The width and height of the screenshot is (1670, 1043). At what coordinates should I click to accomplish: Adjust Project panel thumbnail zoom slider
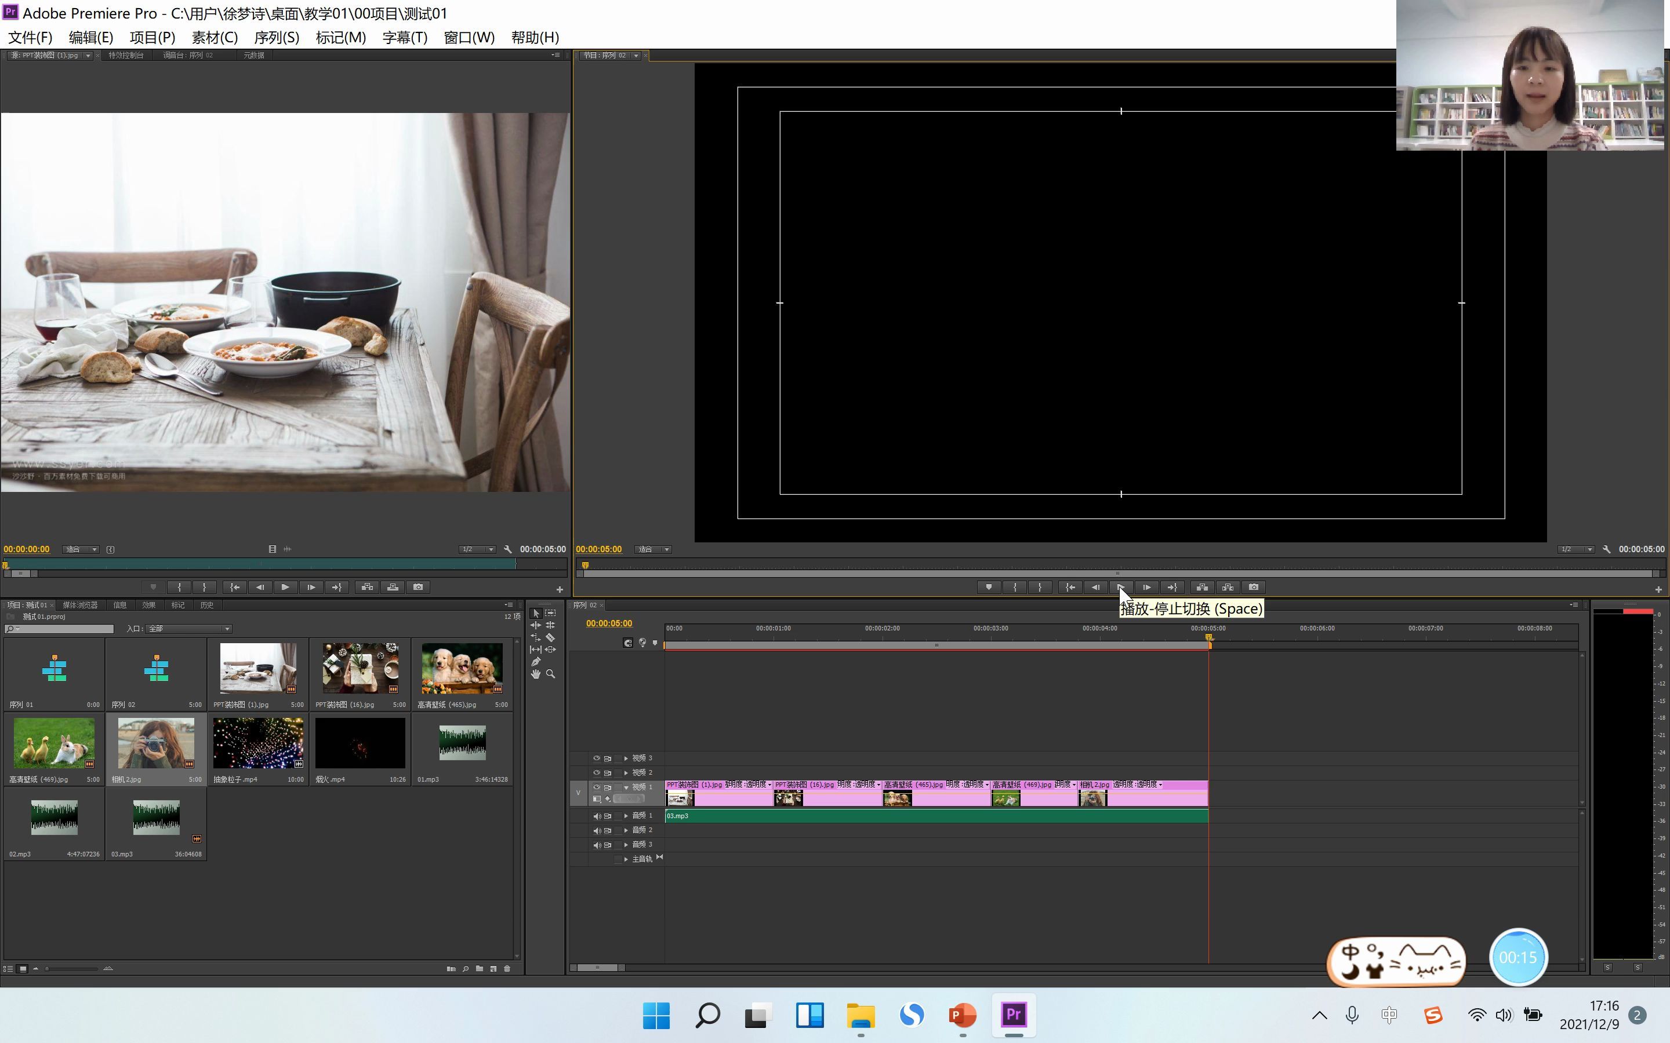pos(72,969)
